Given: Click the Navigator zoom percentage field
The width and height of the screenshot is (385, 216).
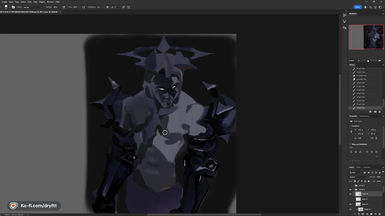Looking at the screenshot, I should (x=351, y=61).
